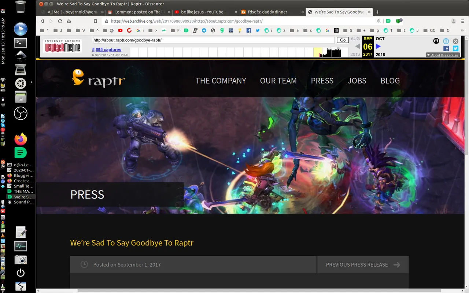Image resolution: width=469 pixels, height=293 pixels.
Task: Click the Wayback Go button
Action: [343, 40]
